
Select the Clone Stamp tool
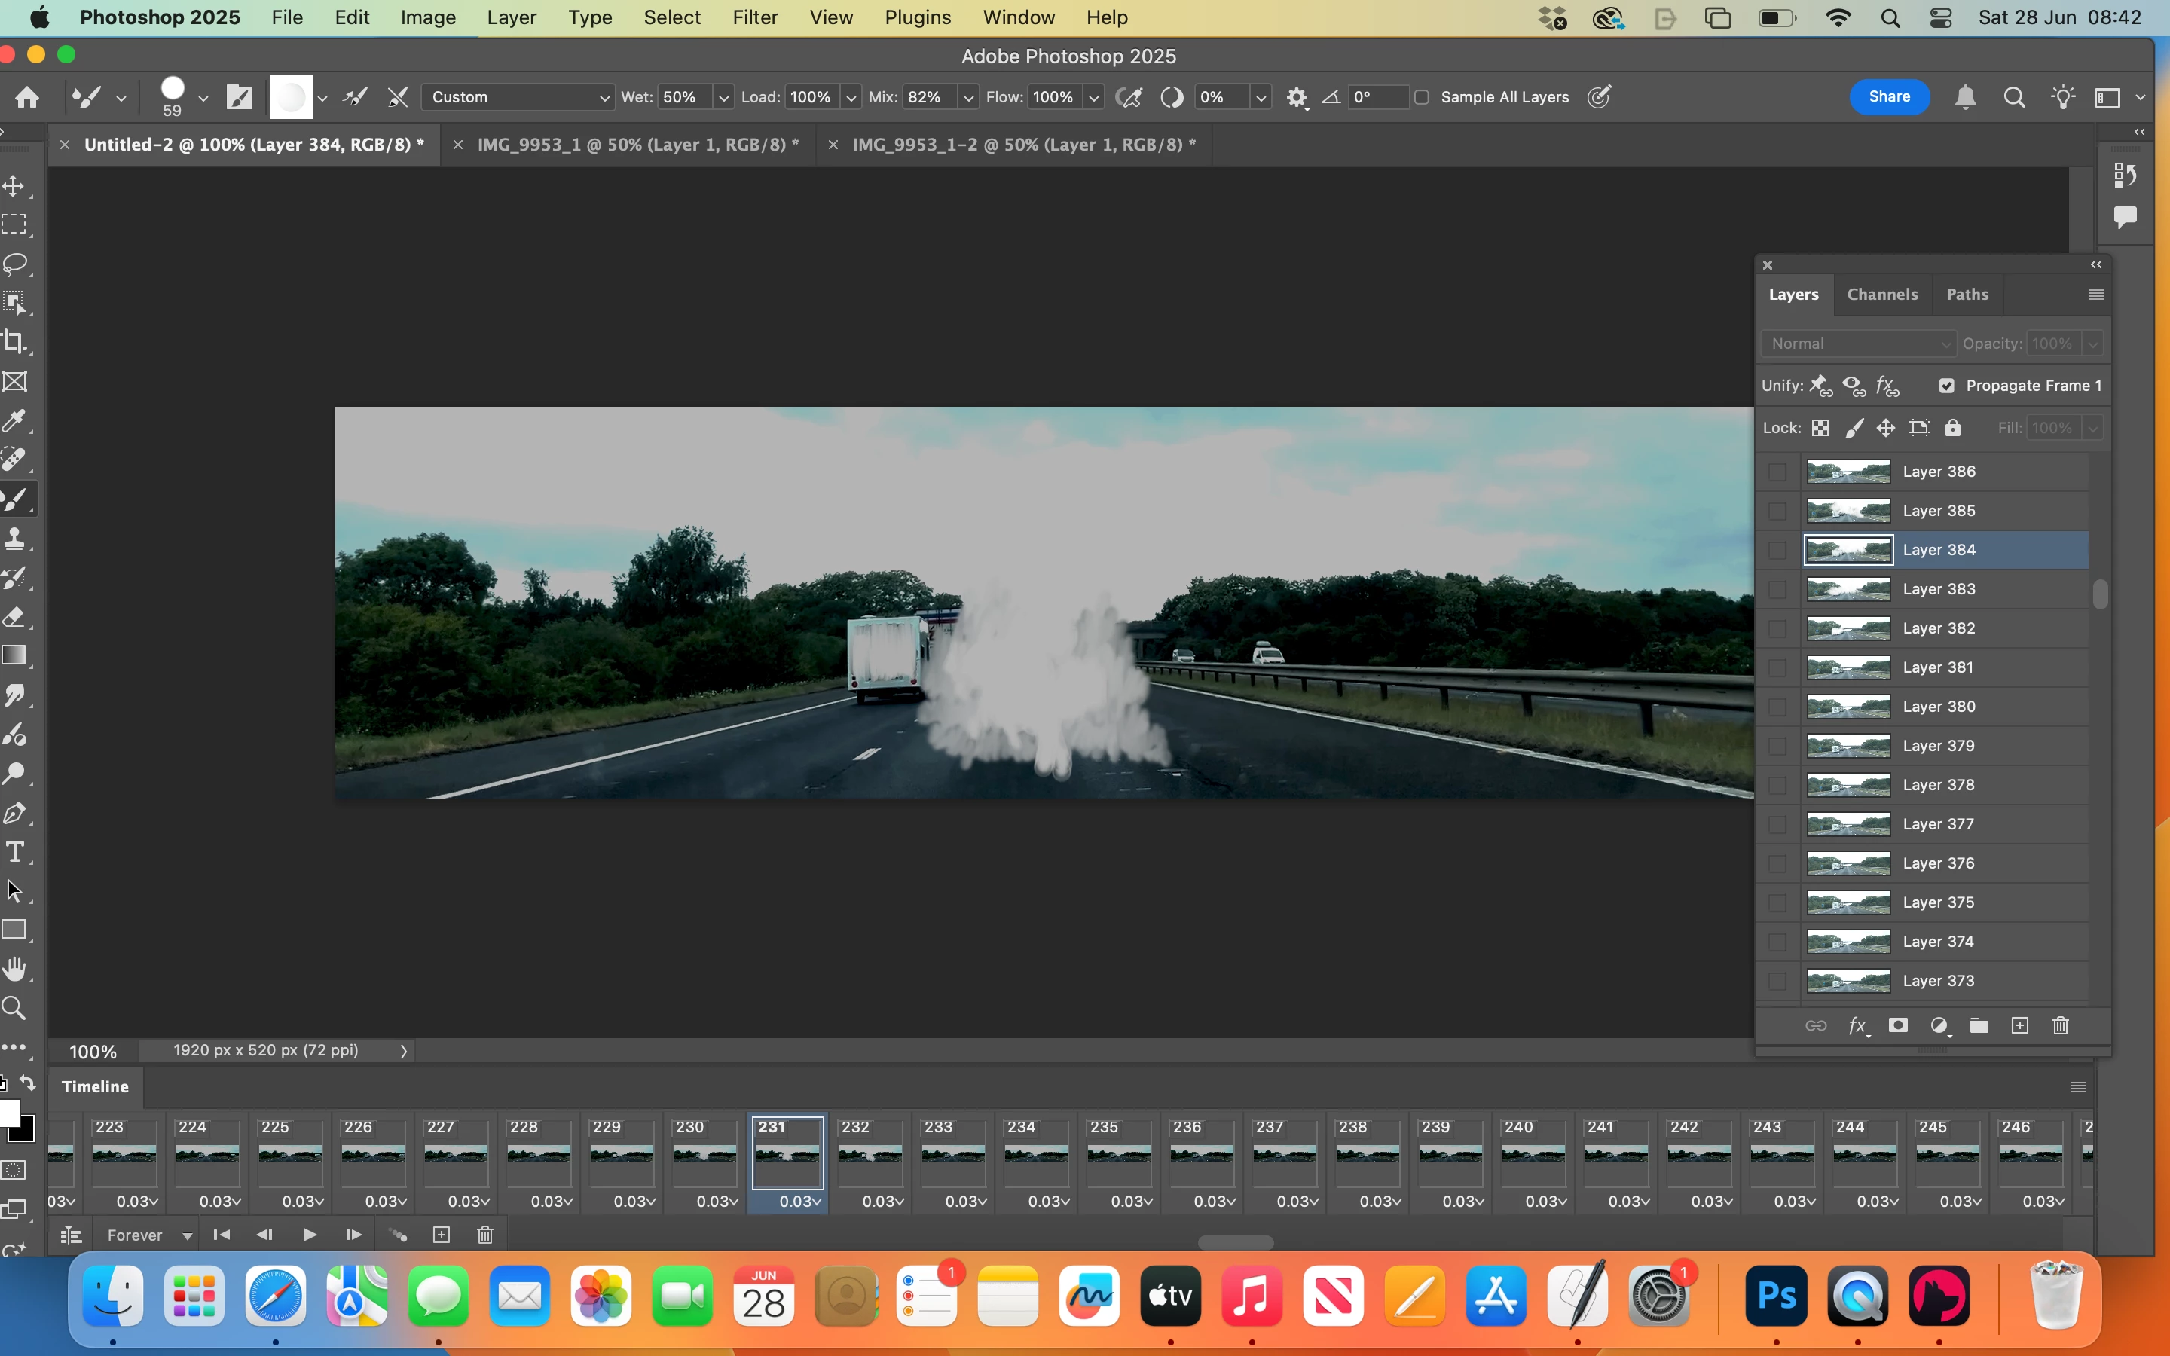point(15,538)
